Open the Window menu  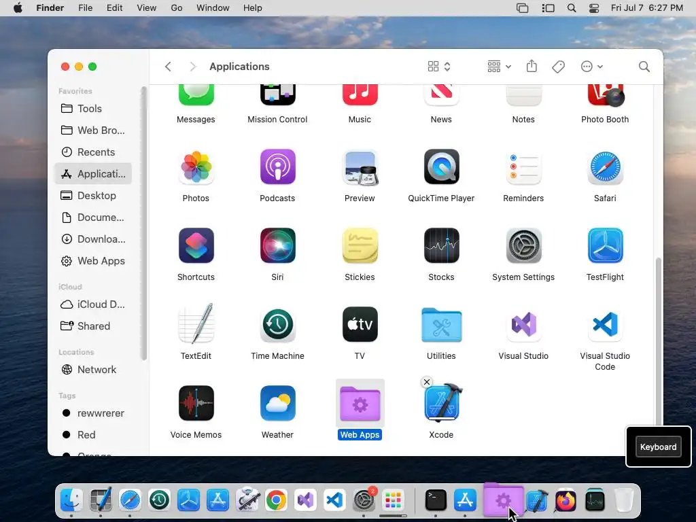[x=213, y=8]
